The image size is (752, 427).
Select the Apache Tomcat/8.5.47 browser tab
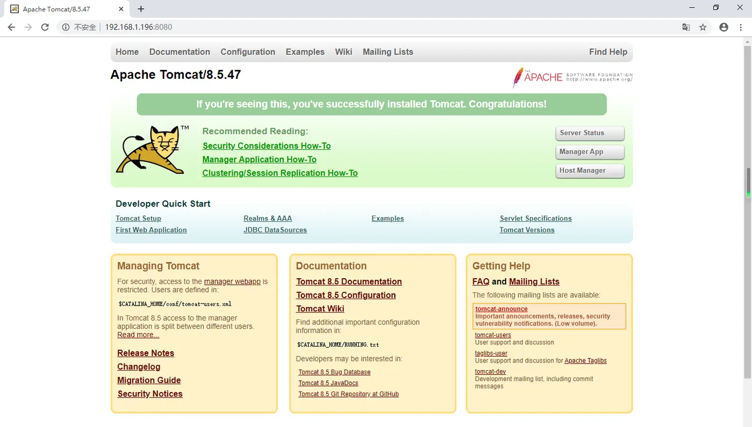coord(66,9)
